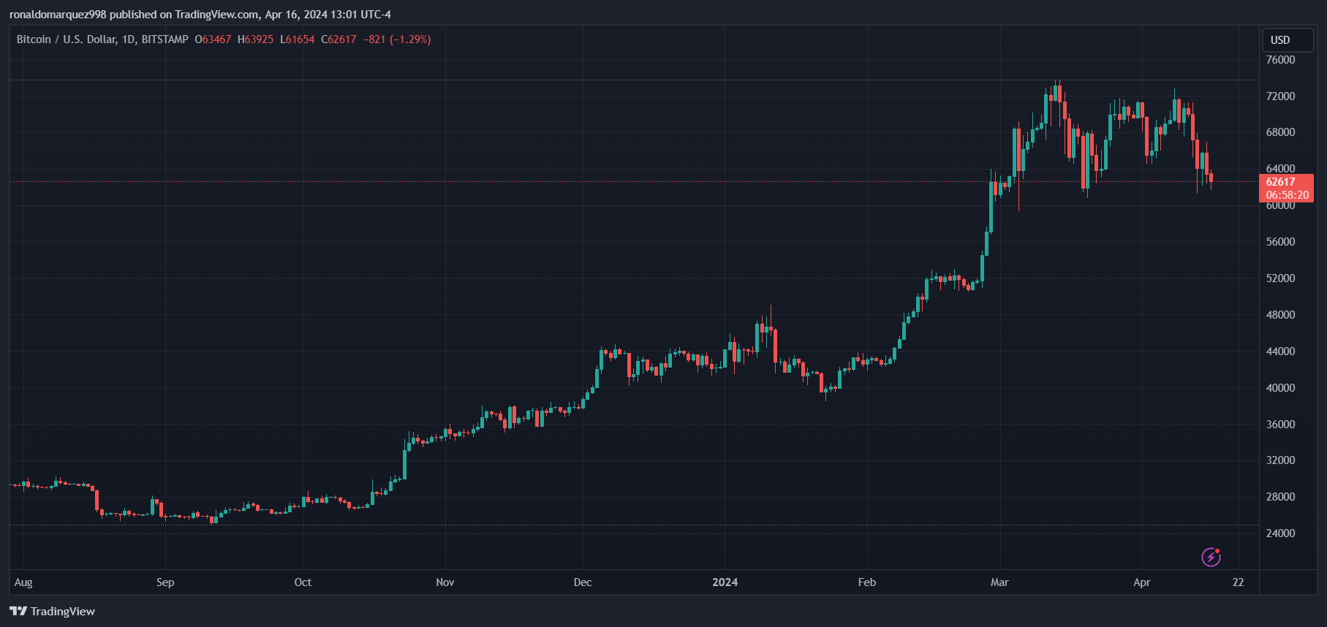The height and width of the screenshot is (627, 1327).
Task: Click the dotted last-price line to toggle it
Action: (658, 181)
